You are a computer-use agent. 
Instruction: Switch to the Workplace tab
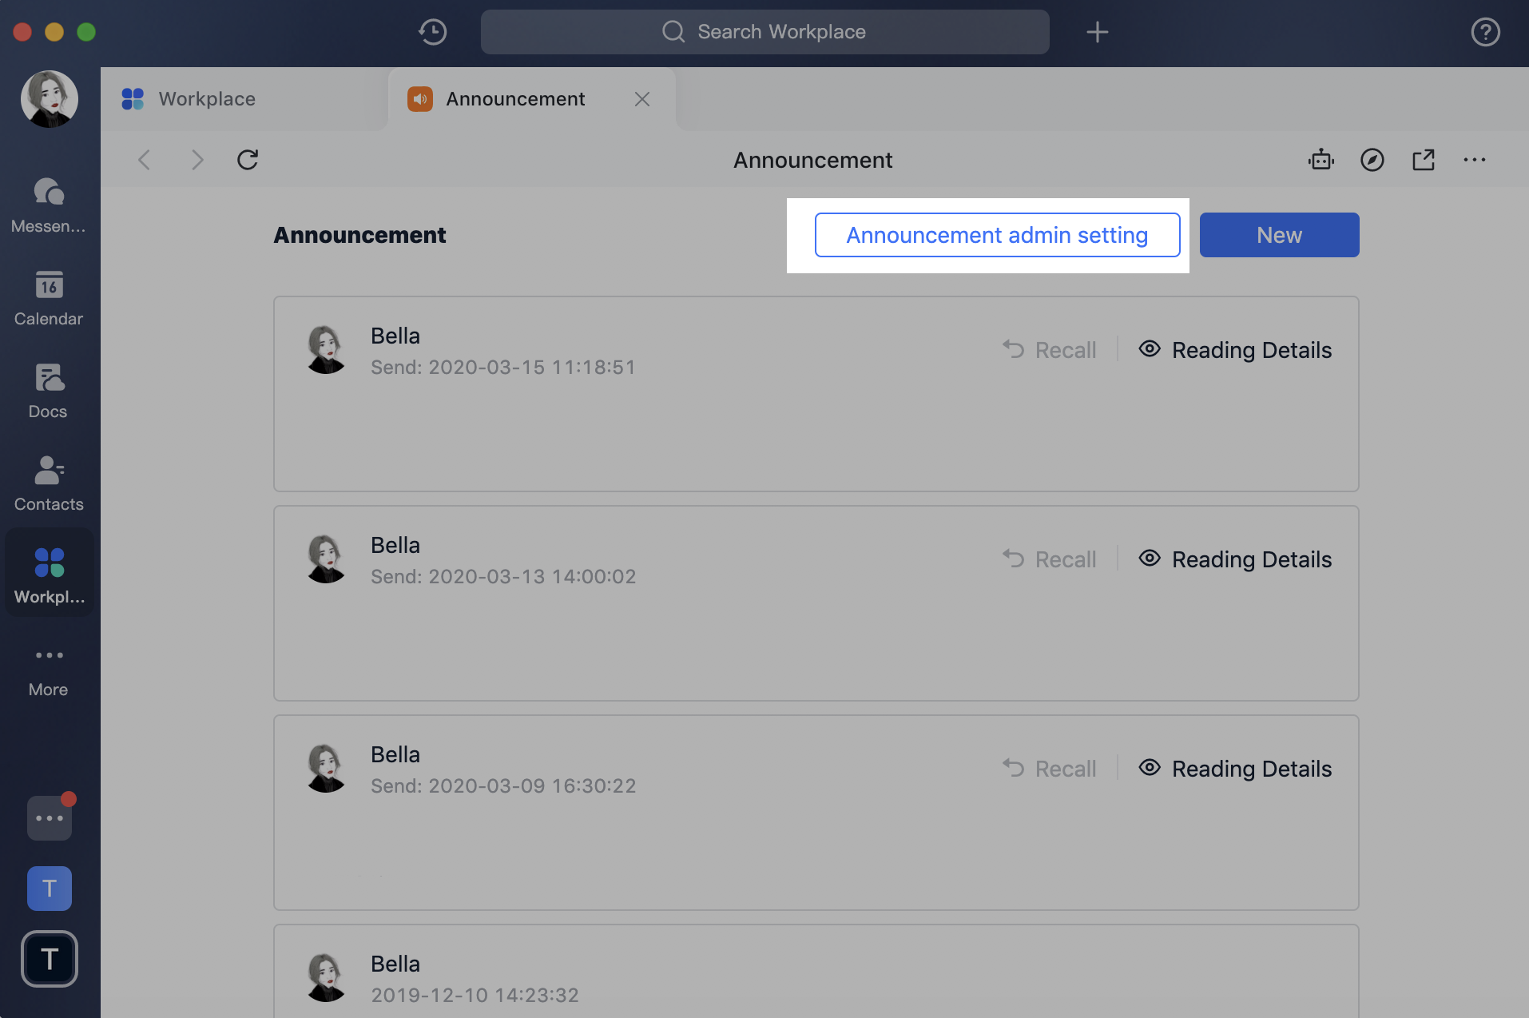pos(206,98)
